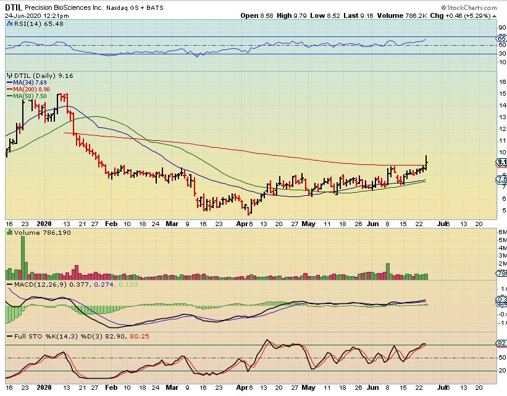
Task: Click the Volume 786.2K header value
Action: 401,15
